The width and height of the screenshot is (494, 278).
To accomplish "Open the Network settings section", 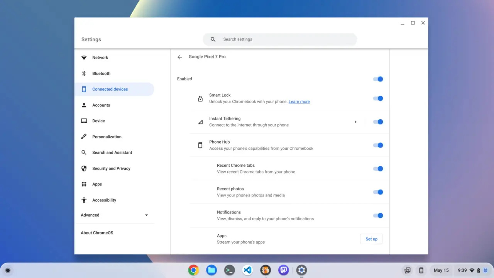I will coord(114,58).
